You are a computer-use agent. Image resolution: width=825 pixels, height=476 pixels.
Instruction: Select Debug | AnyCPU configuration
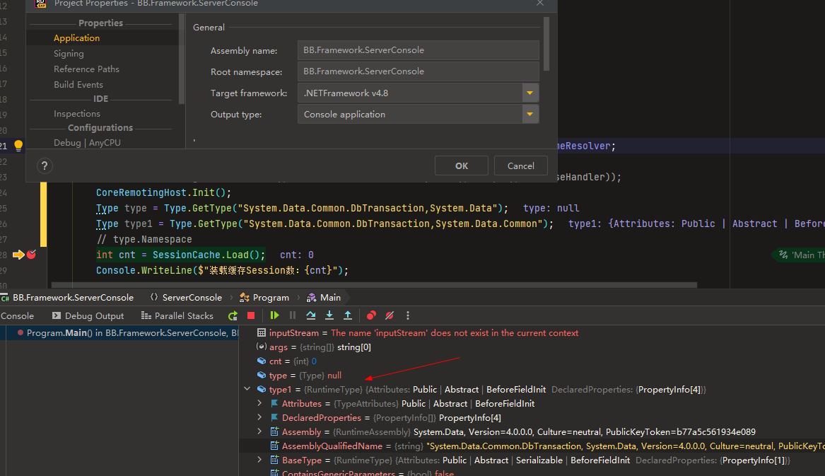(87, 143)
